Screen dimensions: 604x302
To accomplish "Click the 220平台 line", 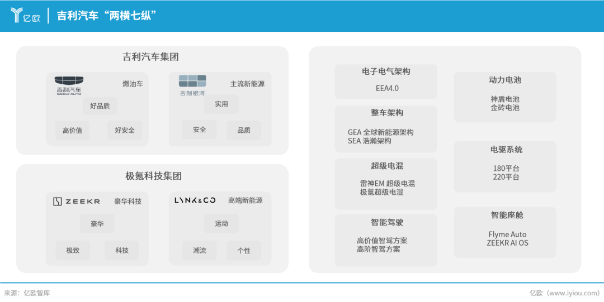I will pyautogui.click(x=506, y=177).
